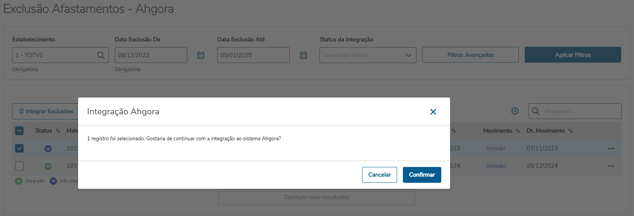Open calendar for Data Exclusão Até
634x216 pixels.
[x=303, y=55]
